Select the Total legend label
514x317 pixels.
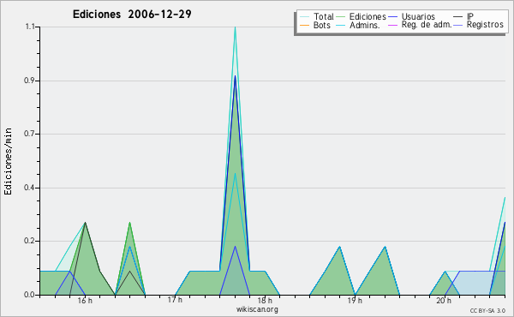323,16
